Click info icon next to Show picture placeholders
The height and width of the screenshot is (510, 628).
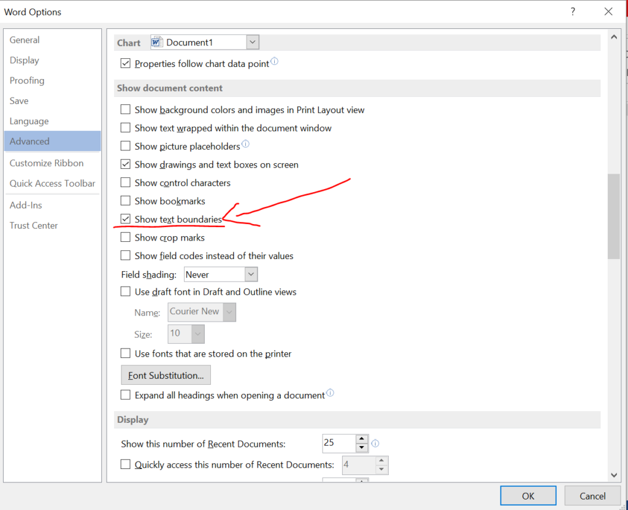point(245,144)
